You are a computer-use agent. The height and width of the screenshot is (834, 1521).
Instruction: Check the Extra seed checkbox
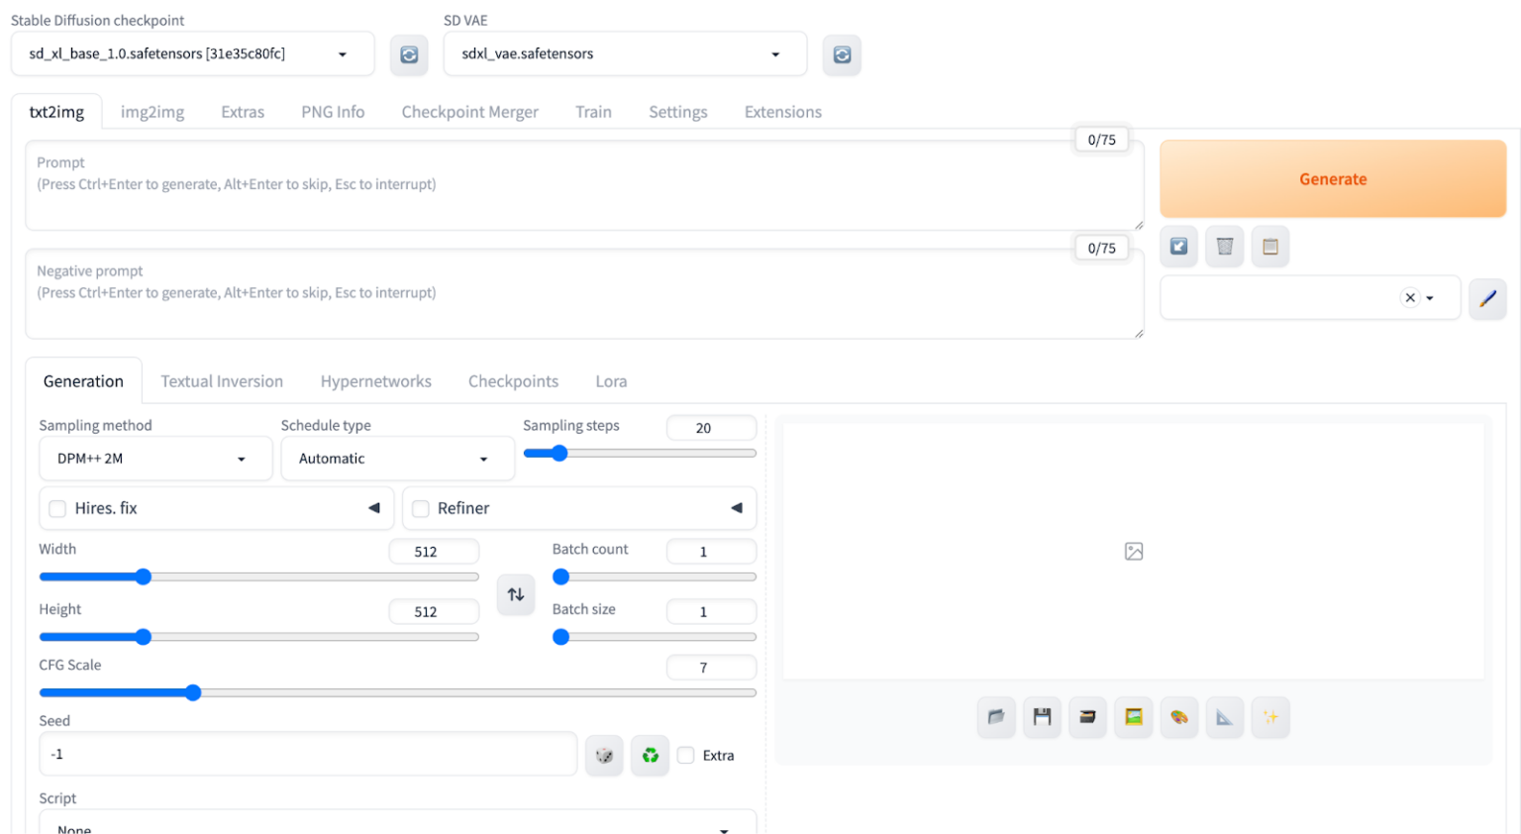pyautogui.click(x=686, y=756)
